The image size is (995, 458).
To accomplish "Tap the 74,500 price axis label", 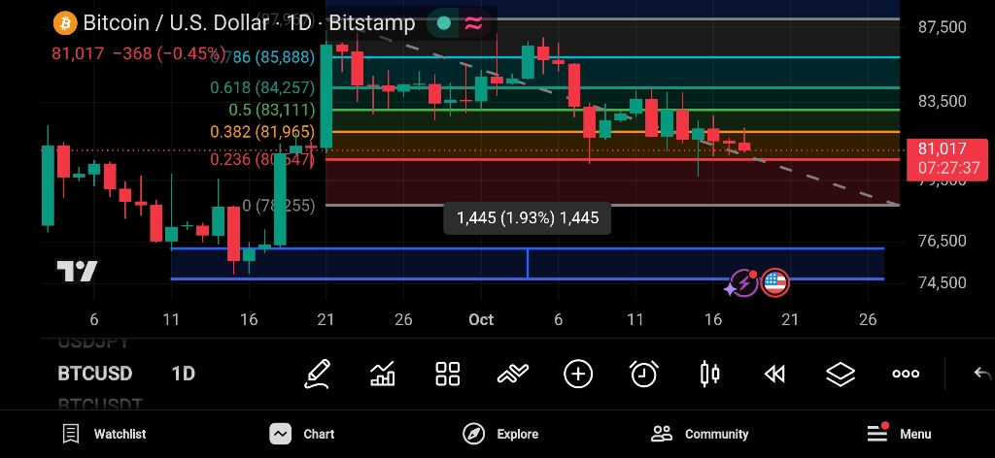I will [943, 282].
